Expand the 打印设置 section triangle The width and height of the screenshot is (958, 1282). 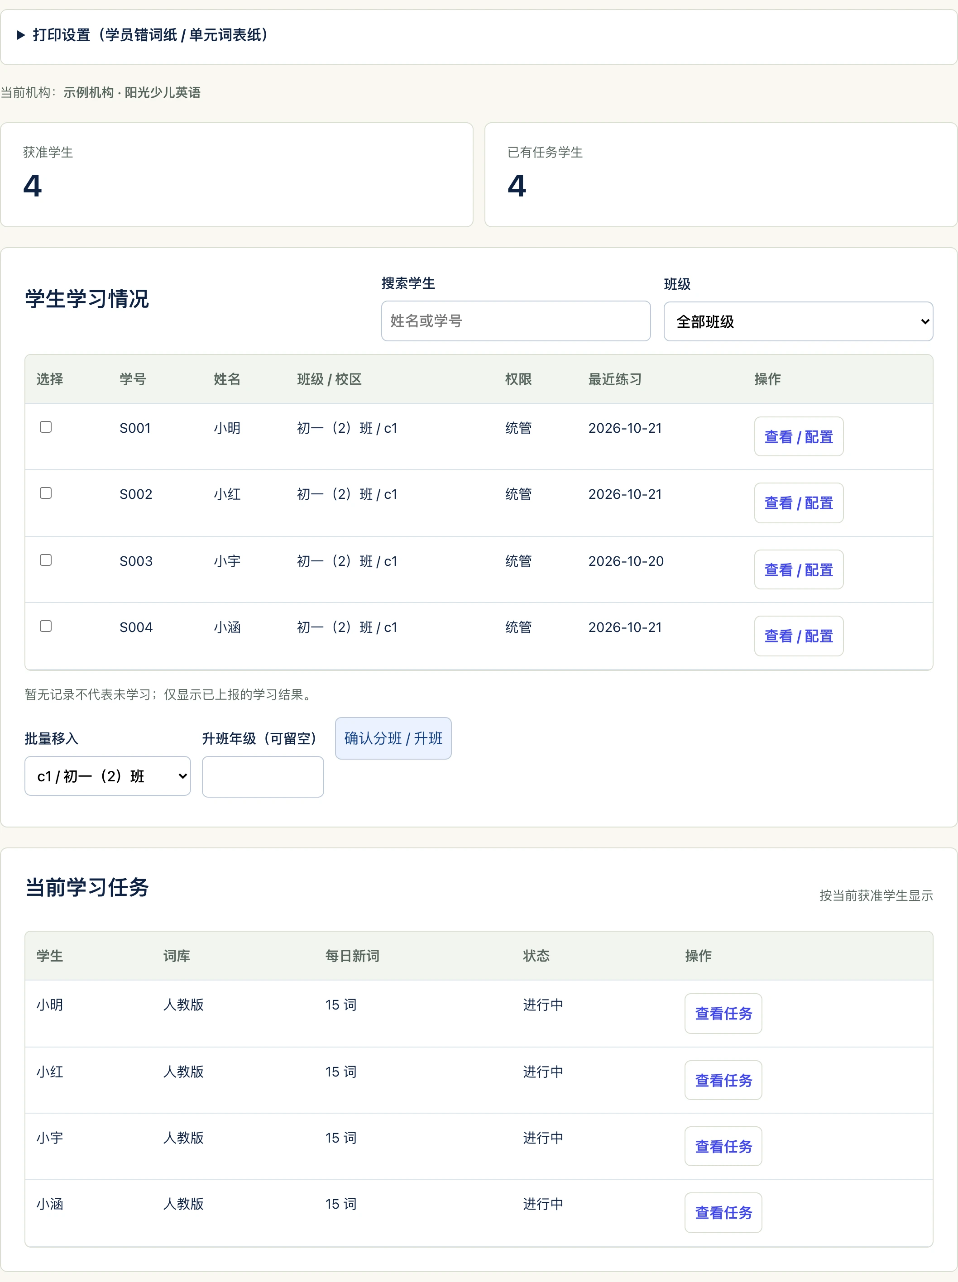(x=21, y=35)
